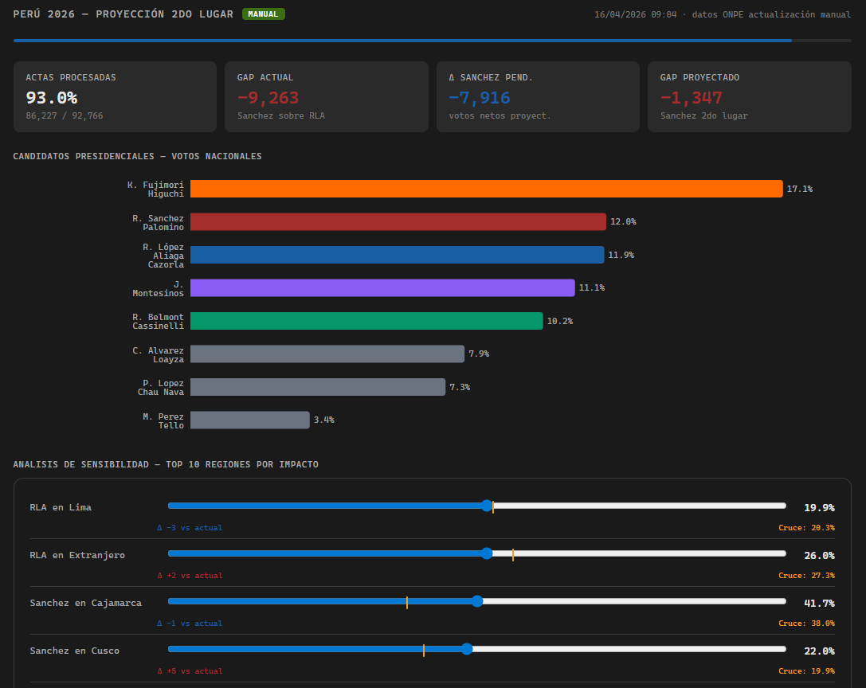The image size is (866, 688).
Task: Click the 'RLA en Lima' label
Action: point(61,507)
